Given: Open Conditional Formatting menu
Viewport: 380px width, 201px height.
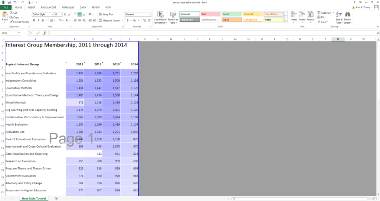Looking at the screenshot, I should pyautogui.click(x=160, y=18).
